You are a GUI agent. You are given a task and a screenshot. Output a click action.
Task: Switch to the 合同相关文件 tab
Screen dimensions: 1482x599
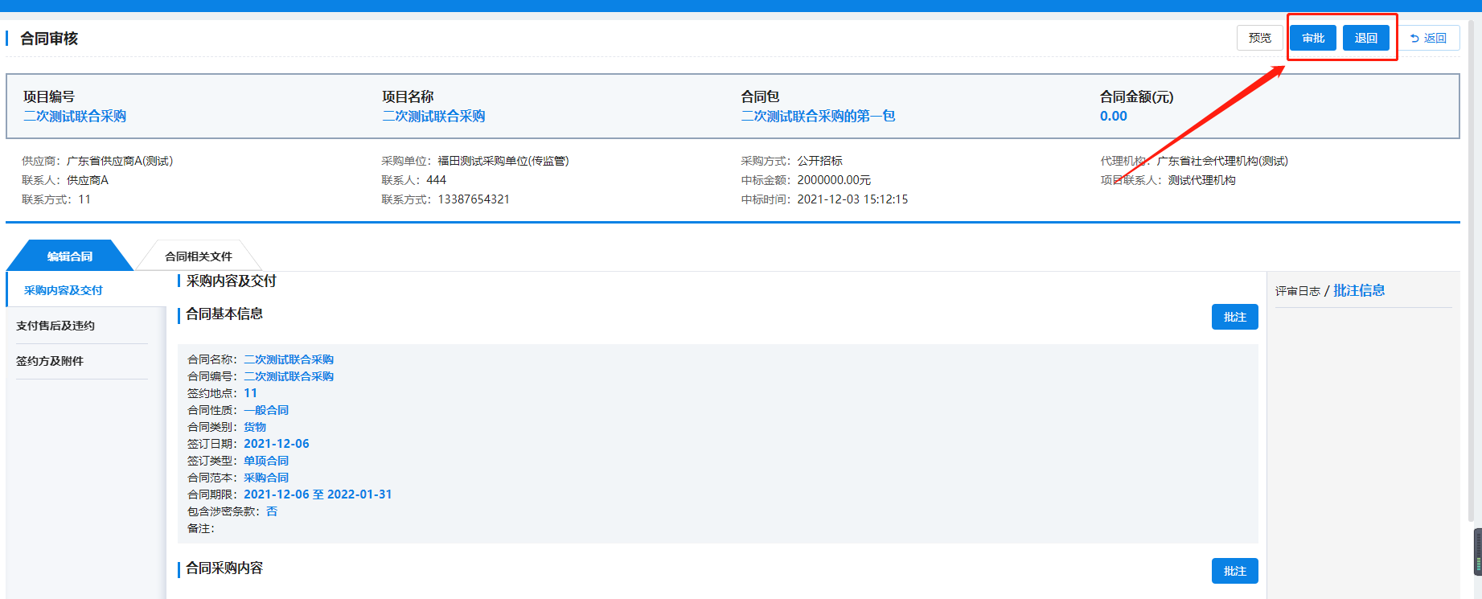click(199, 256)
